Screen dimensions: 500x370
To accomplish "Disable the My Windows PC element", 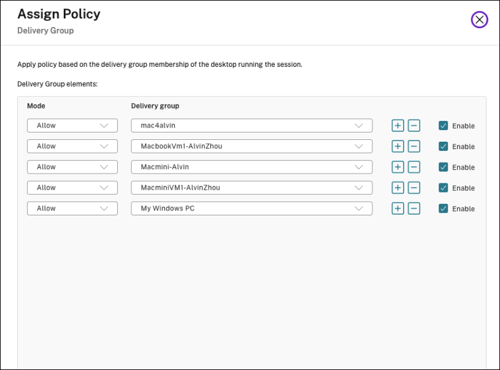I will [x=444, y=209].
